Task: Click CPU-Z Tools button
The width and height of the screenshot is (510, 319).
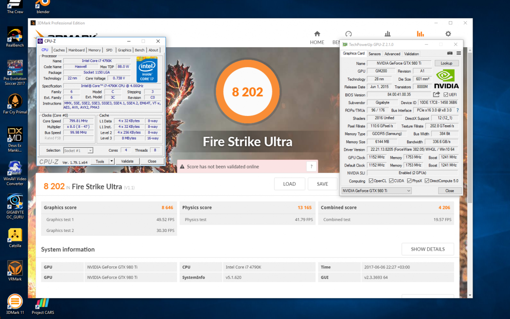Action: coord(100,161)
